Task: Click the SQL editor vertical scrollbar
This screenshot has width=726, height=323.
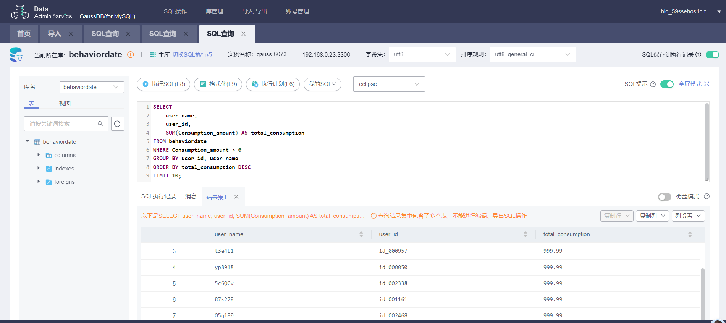Action: [707, 141]
